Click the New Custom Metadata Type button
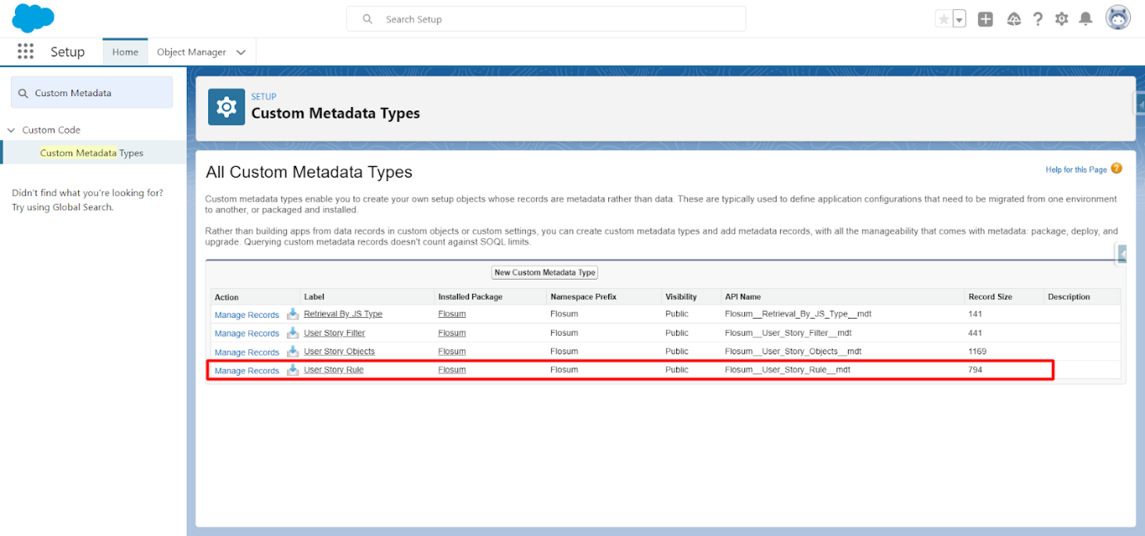This screenshot has width=1145, height=536. (x=545, y=272)
